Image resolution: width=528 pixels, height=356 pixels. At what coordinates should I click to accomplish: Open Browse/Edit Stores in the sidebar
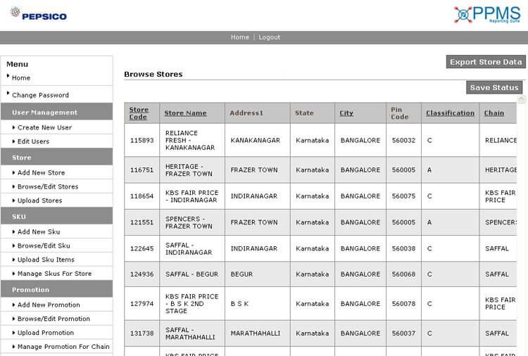point(48,186)
